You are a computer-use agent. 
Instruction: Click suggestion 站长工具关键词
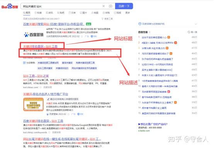[x=45, y=68]
